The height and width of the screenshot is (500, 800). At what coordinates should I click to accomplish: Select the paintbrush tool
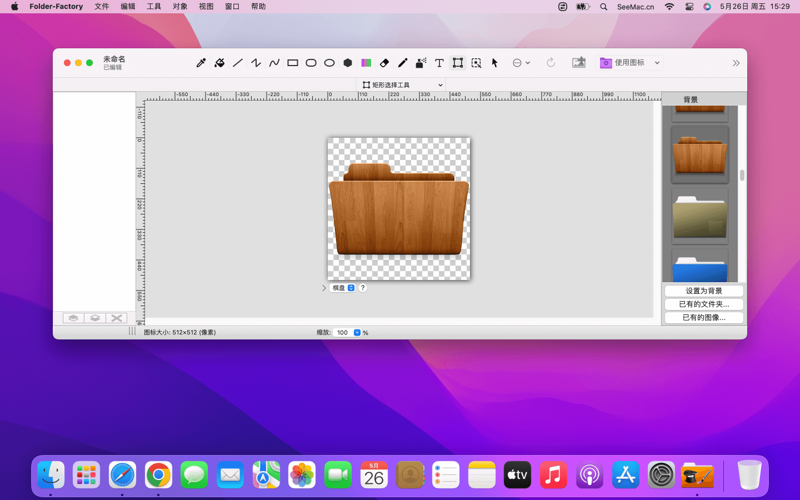coord(403,63)
